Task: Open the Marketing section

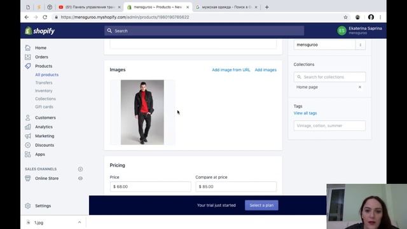Action: pyautogui.click(x=45, y=135)
